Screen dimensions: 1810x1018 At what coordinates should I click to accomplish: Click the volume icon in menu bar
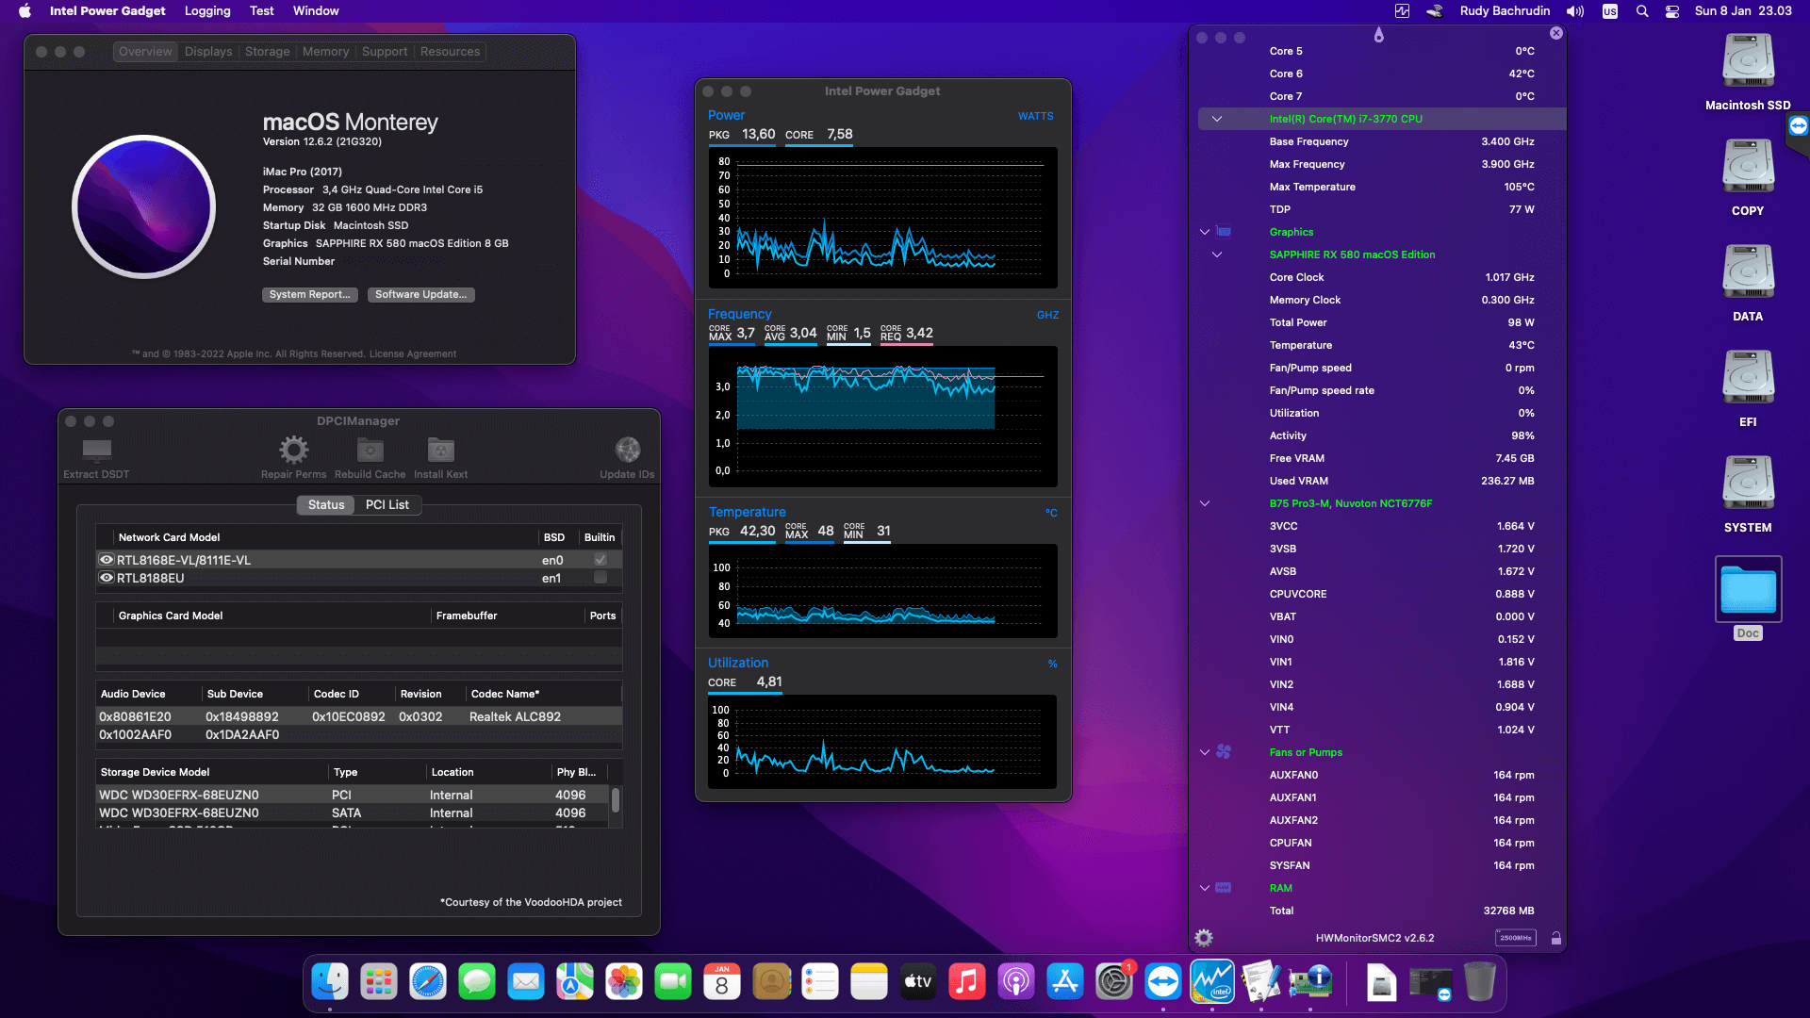pyautogui.click(x=1575, y=11)
